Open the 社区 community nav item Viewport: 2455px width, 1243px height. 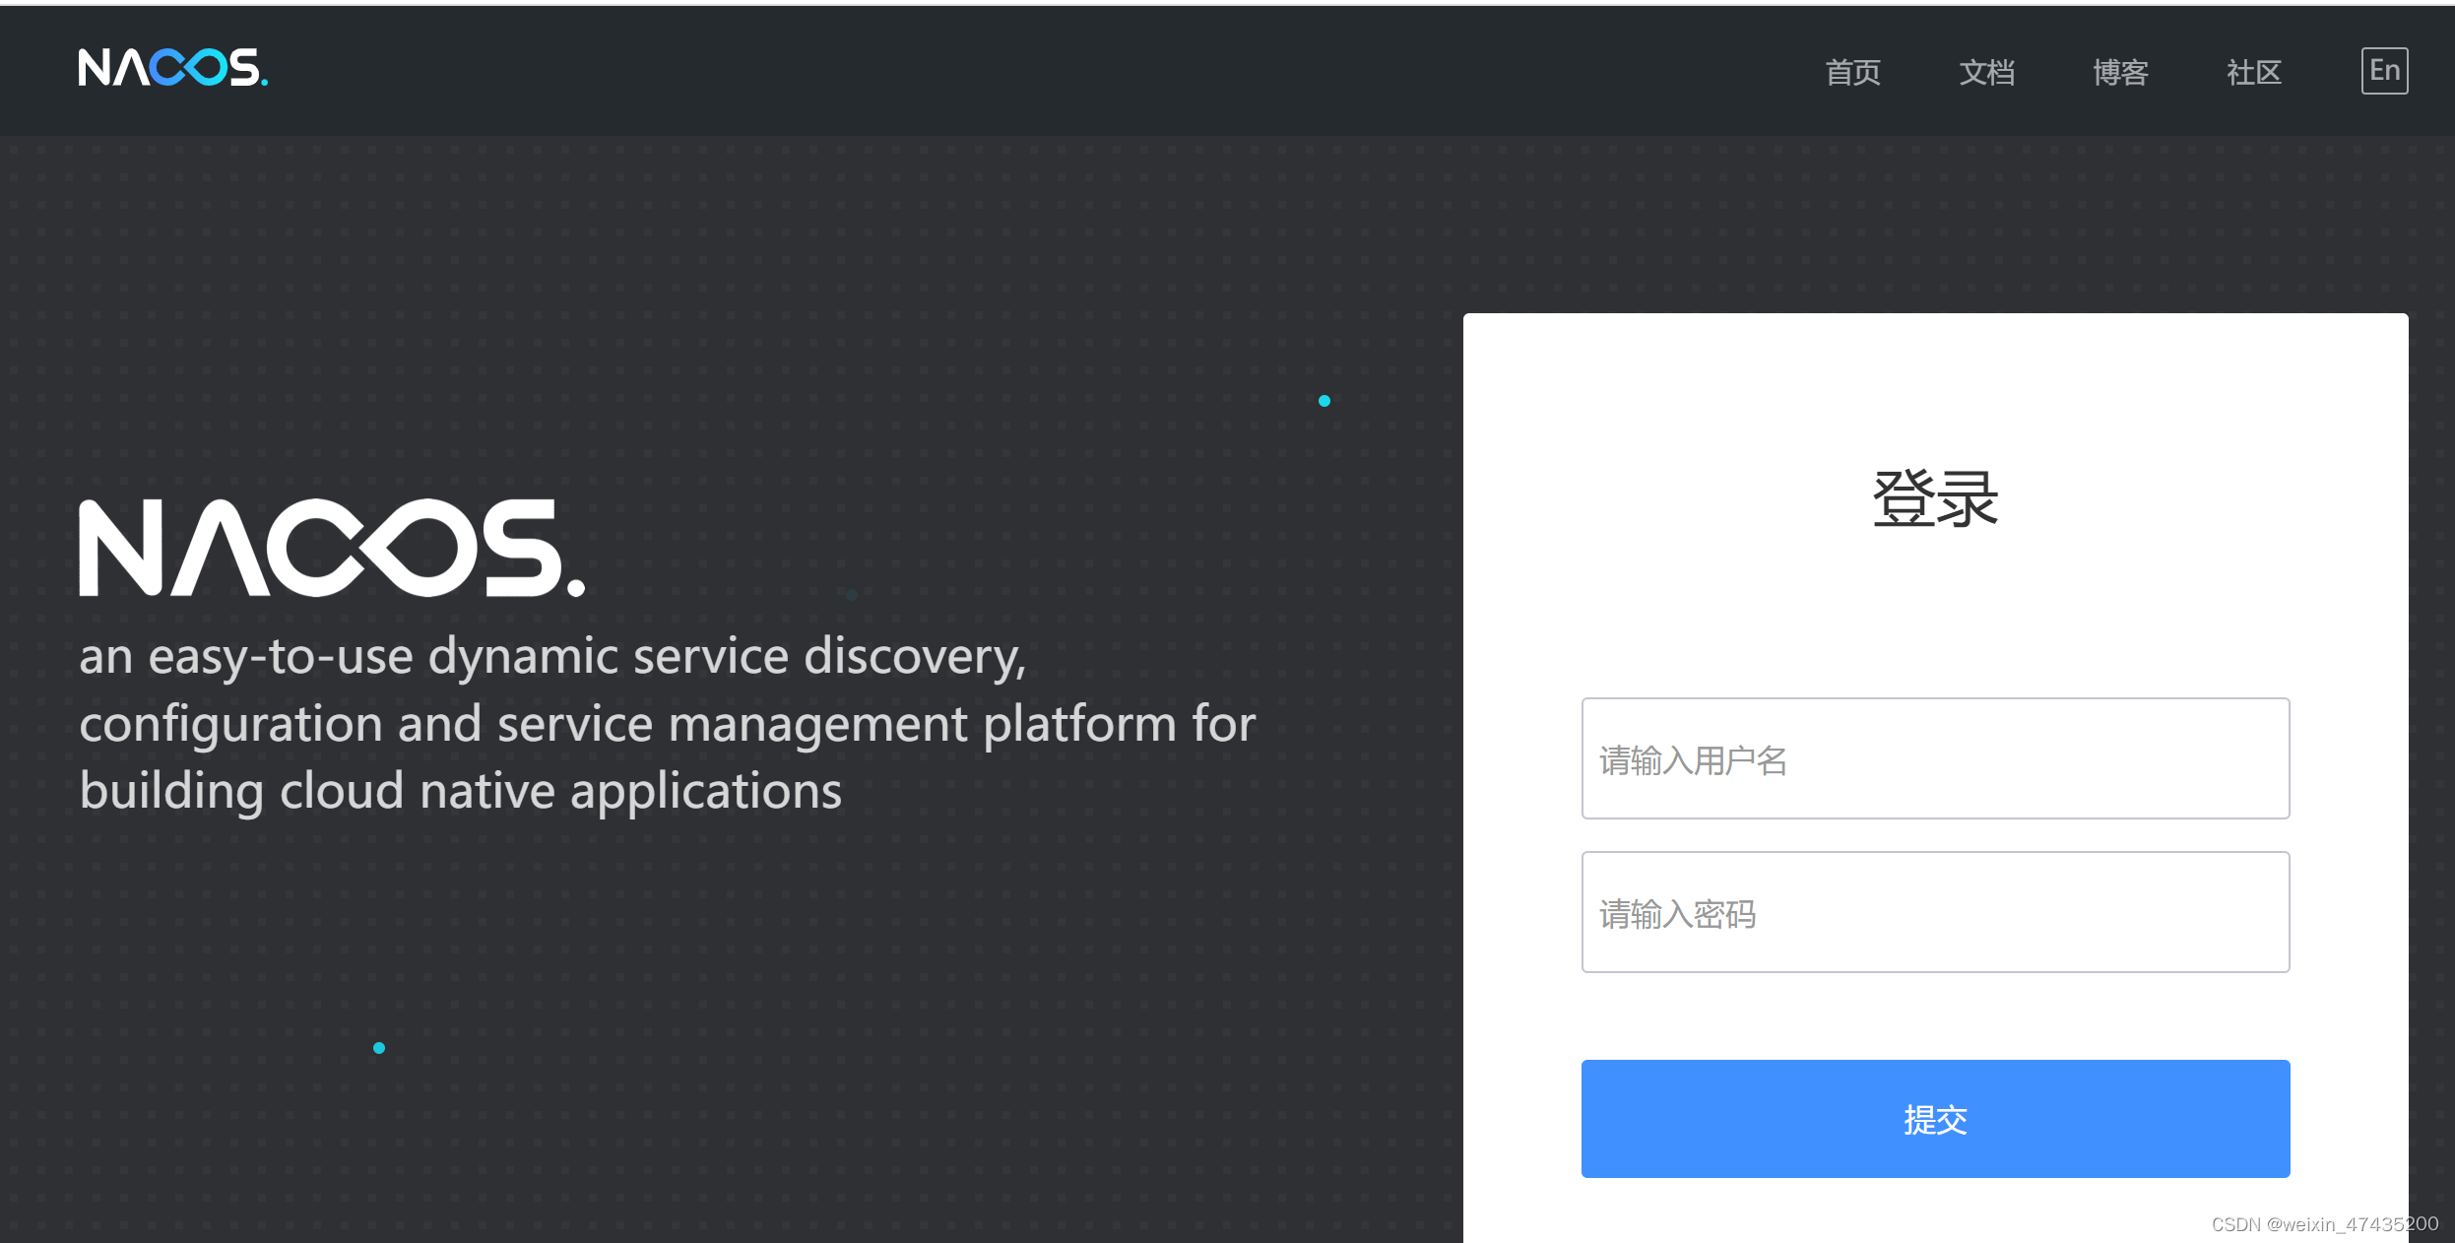coord(2254,72)
